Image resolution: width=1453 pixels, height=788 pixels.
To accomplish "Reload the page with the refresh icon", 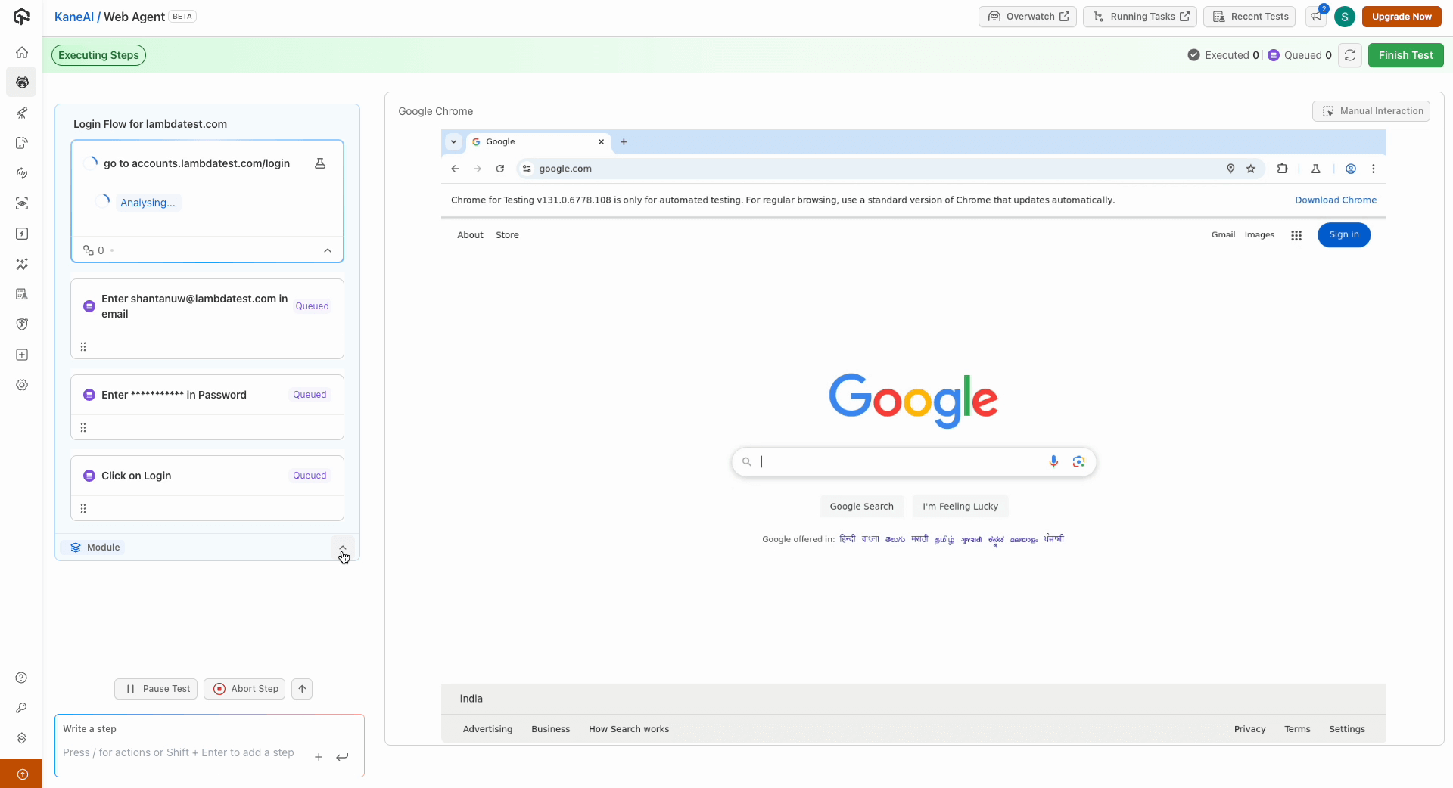I will tap(500, 169).
